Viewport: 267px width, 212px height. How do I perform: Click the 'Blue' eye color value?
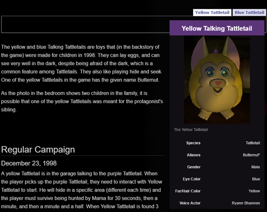256,179
